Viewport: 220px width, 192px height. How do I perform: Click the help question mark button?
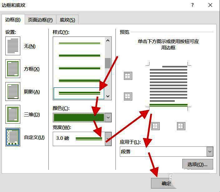pos(193,5)
